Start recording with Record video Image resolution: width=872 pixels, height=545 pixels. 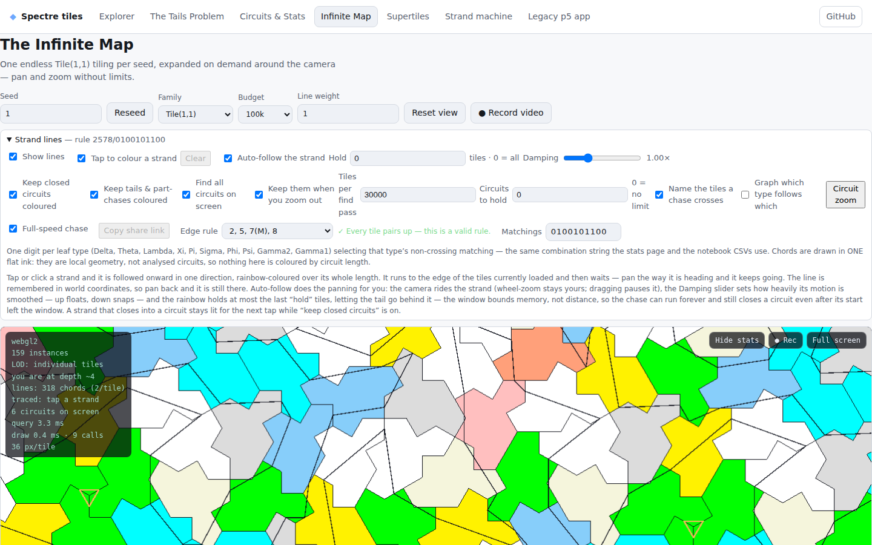pyautogui.click(x=511, y=113)
